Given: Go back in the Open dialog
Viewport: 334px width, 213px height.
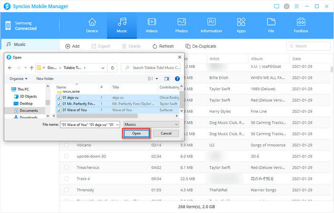Looking at the screenshot, I should click(10, 68).
